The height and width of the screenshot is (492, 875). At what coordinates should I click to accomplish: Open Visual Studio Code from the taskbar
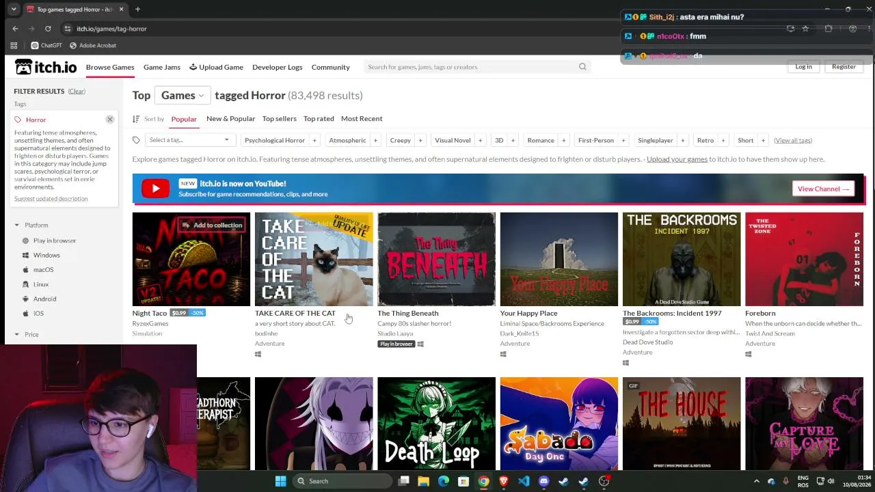(x=524, y=481)
